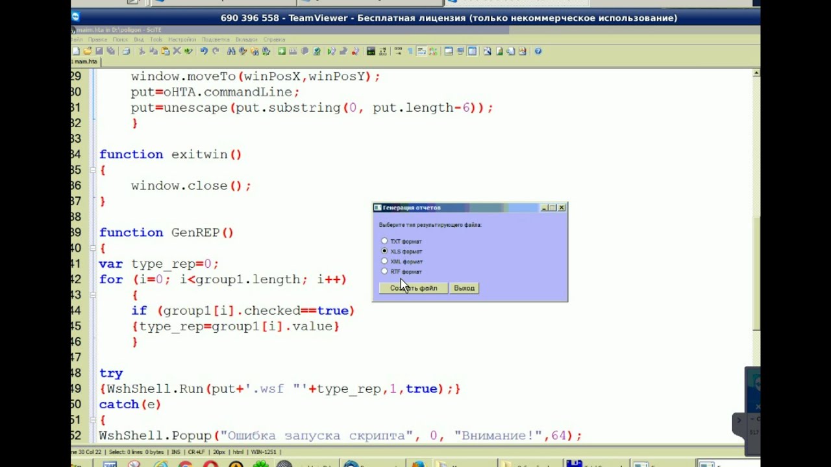
Task: Collapse fold marker at the if-block brace
Action: click(x=94, y=295)
